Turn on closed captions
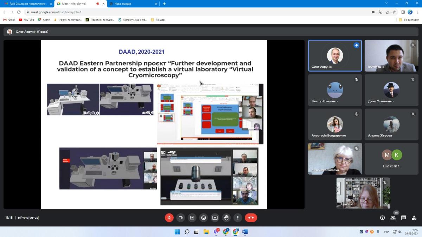 pos(192,218)
